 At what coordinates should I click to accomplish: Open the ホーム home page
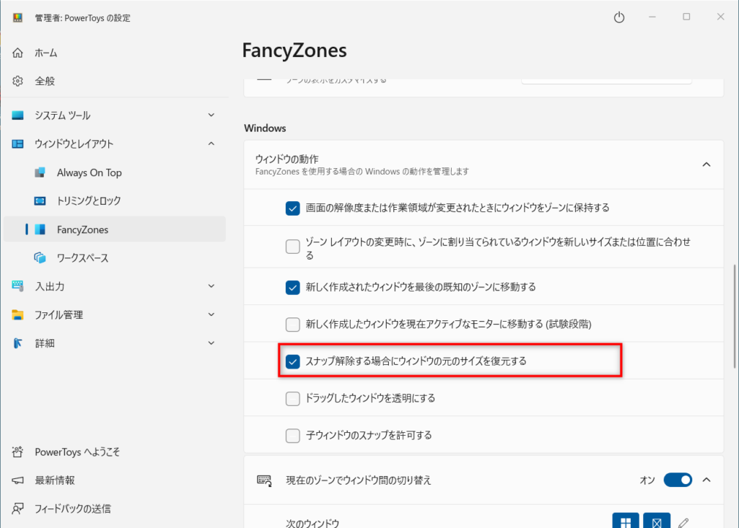pos(46,53)
